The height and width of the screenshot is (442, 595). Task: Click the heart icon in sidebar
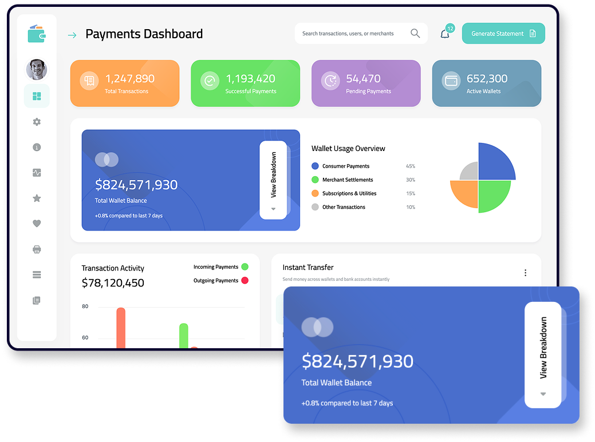coord(37,224)
